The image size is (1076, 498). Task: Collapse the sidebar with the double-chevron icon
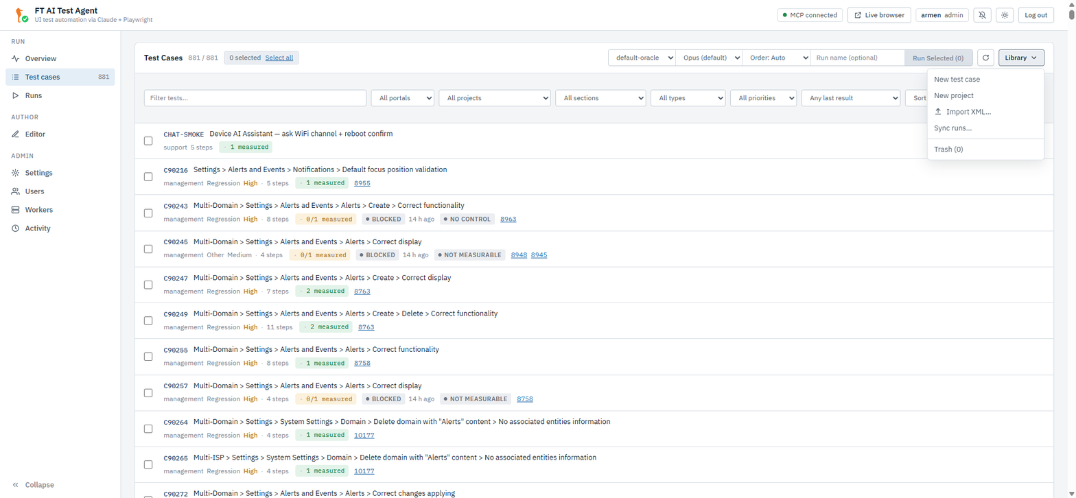pos(16,485)
